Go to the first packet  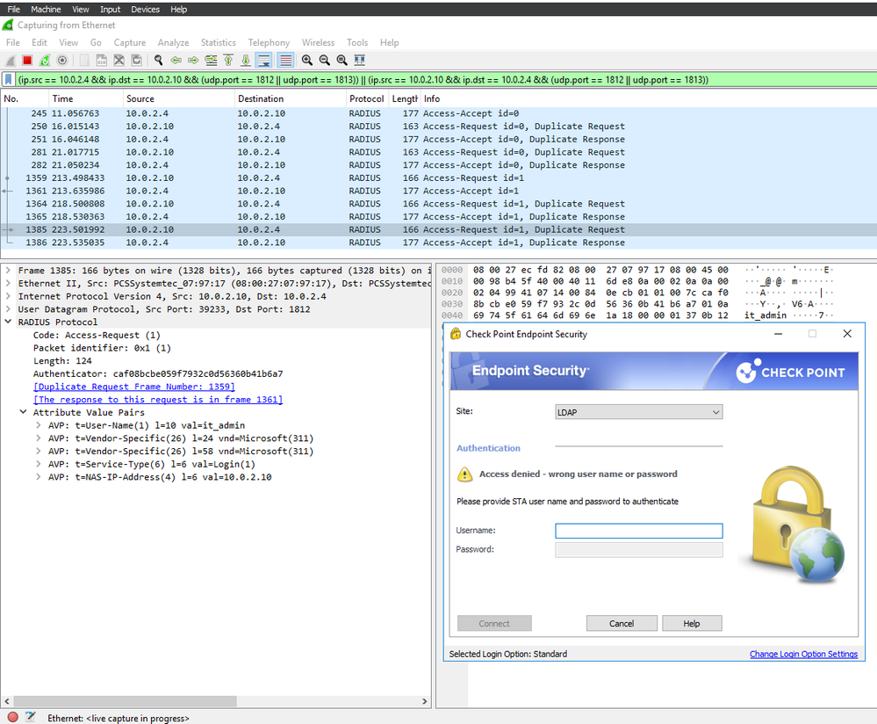pyautogui.click(x=228, y=61)
